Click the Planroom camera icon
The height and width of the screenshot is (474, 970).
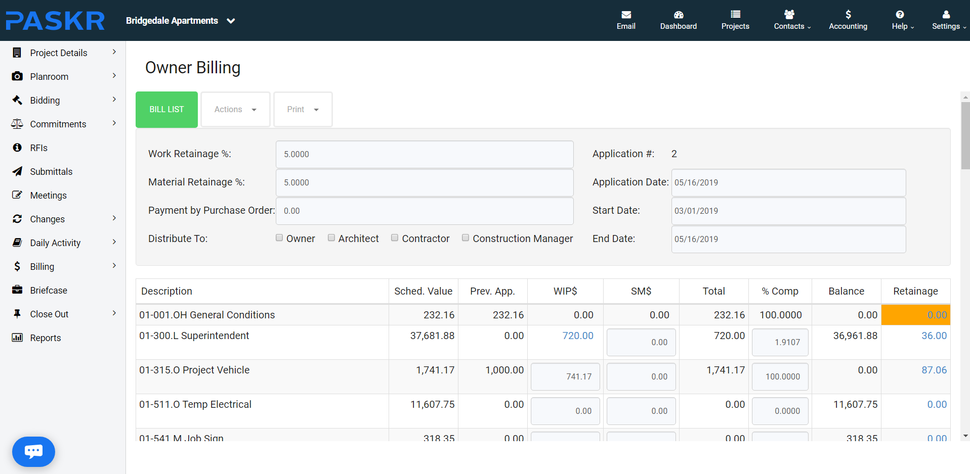(x=17, y=76)
